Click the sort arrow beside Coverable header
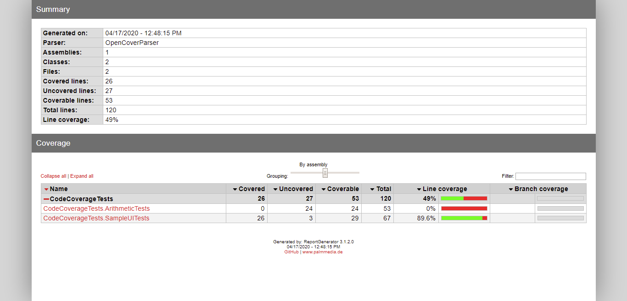The height and width of the screenshot is (301, 627). point(324,189)
